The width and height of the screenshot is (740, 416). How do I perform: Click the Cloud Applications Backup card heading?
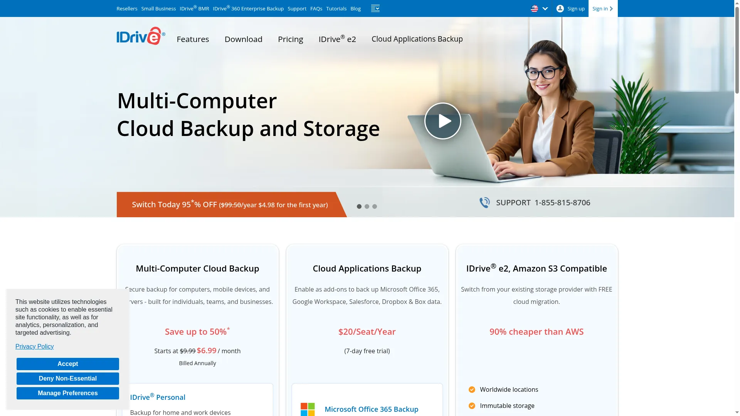click(367, 268)
